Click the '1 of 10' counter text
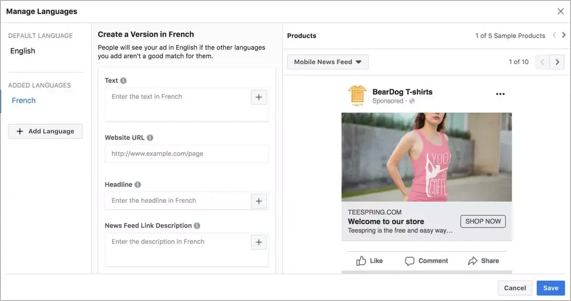 (519, 62)
